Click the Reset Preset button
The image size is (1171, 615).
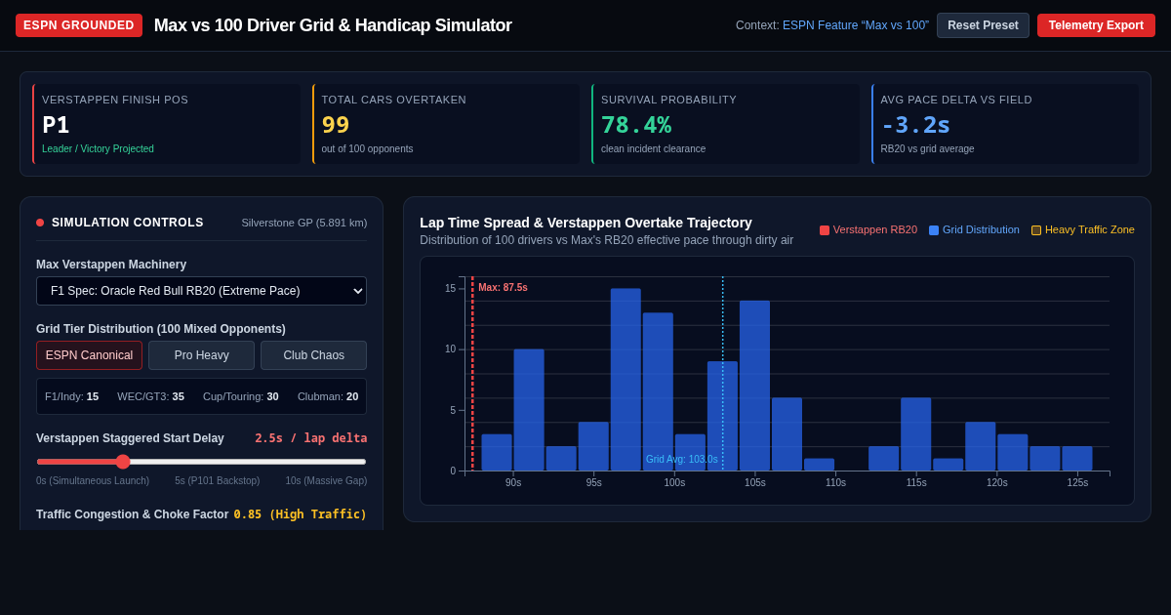(x=983, y=25)
